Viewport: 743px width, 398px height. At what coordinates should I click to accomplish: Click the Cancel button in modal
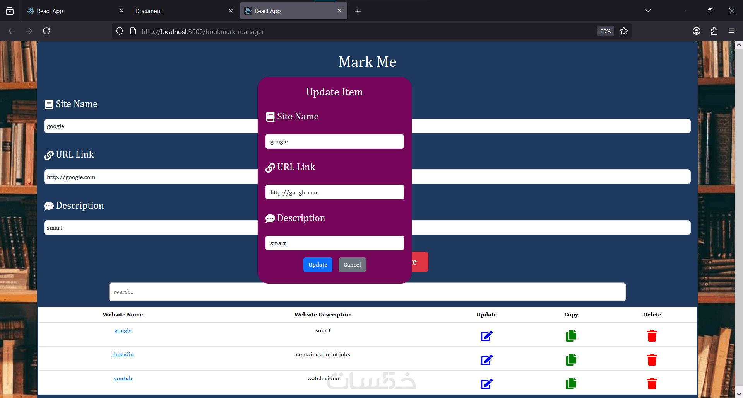click(x=352, y=265)
